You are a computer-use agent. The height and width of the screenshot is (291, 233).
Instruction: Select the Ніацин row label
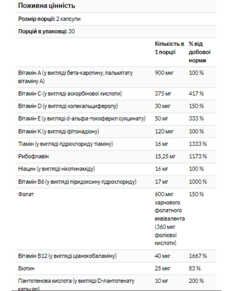click(x=57, y=169)
